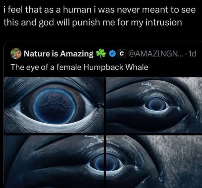Click the blue verified checkmark badge
The width and height of the screenshot is (202, 188).
tap(112, 54)
